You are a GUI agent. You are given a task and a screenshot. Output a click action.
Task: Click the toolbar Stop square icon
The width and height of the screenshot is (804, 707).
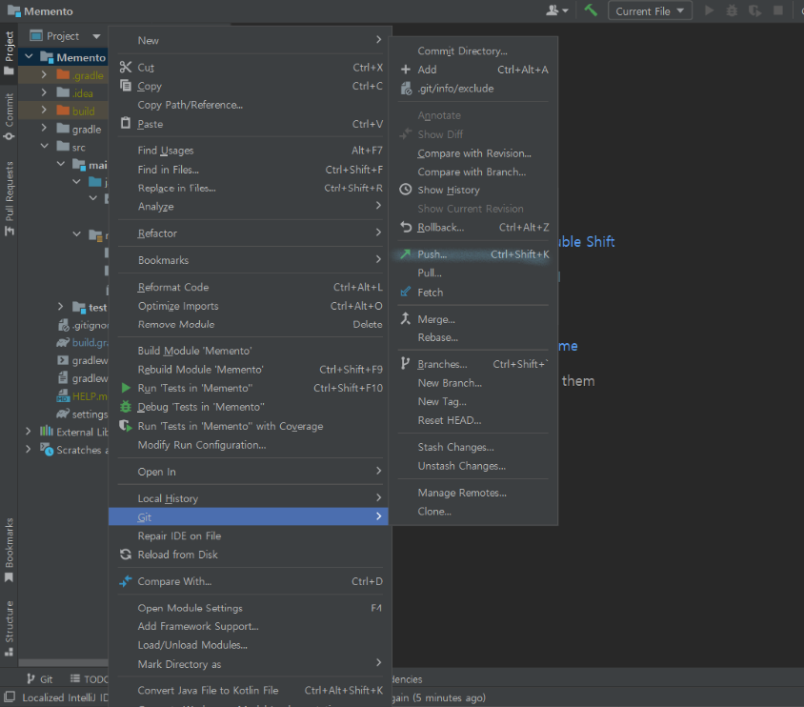pos(778,10)
